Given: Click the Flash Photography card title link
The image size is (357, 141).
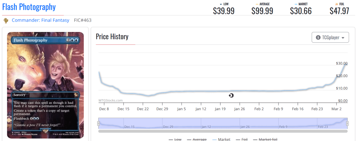Looking at the screenshot, I should pos(29,7).
